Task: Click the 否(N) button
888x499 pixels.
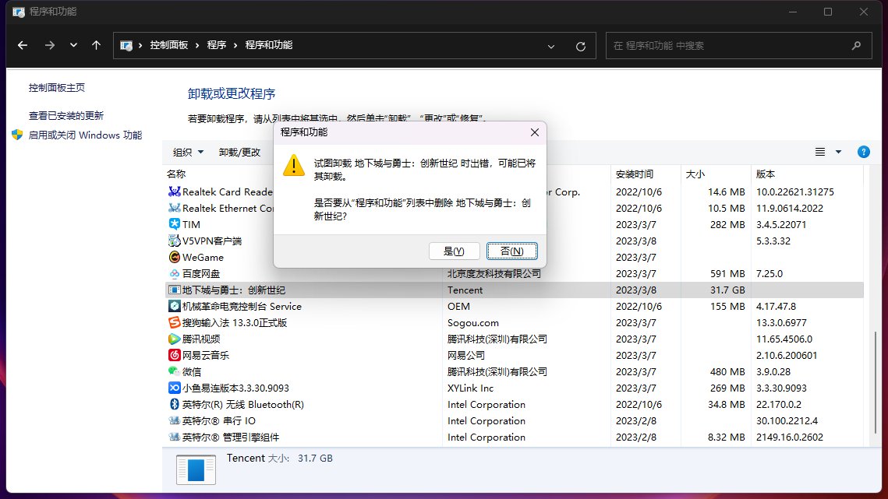Action: tap(512, 251)
